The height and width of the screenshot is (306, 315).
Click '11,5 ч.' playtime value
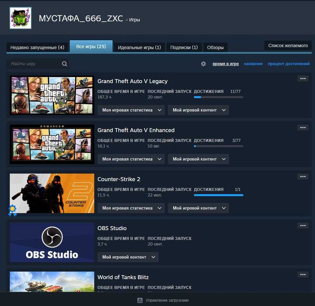tap(103, 195)
